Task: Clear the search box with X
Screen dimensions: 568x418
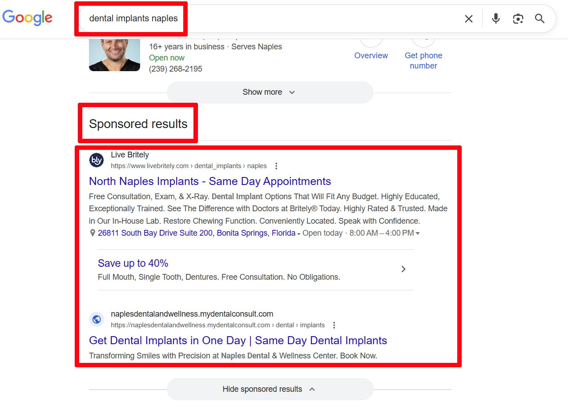Action: pyautogui.click(x=468, y=19)
